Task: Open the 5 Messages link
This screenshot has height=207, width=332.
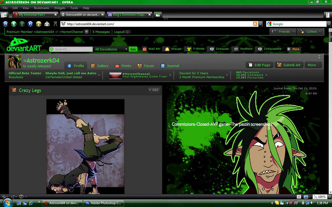Action: pos(101,32)
